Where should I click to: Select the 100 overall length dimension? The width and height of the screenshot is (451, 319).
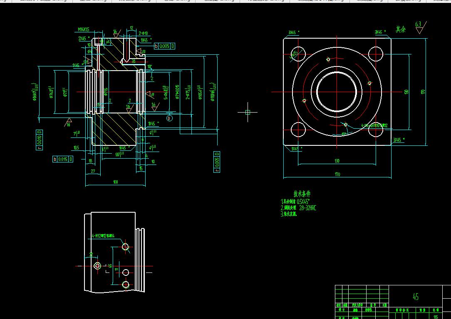115,182
